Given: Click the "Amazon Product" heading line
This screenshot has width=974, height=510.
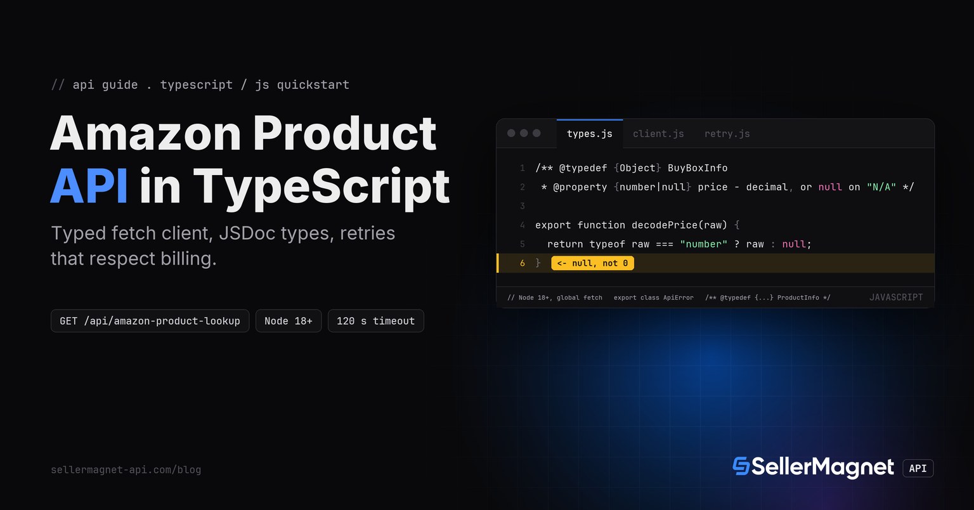Looking at the screenshot, I should (x=243, y=134).
